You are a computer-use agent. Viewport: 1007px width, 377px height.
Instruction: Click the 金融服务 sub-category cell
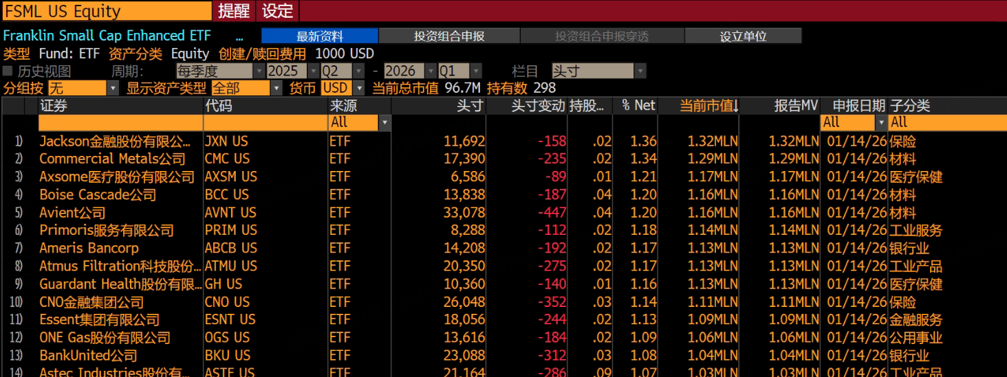point(916,320)
